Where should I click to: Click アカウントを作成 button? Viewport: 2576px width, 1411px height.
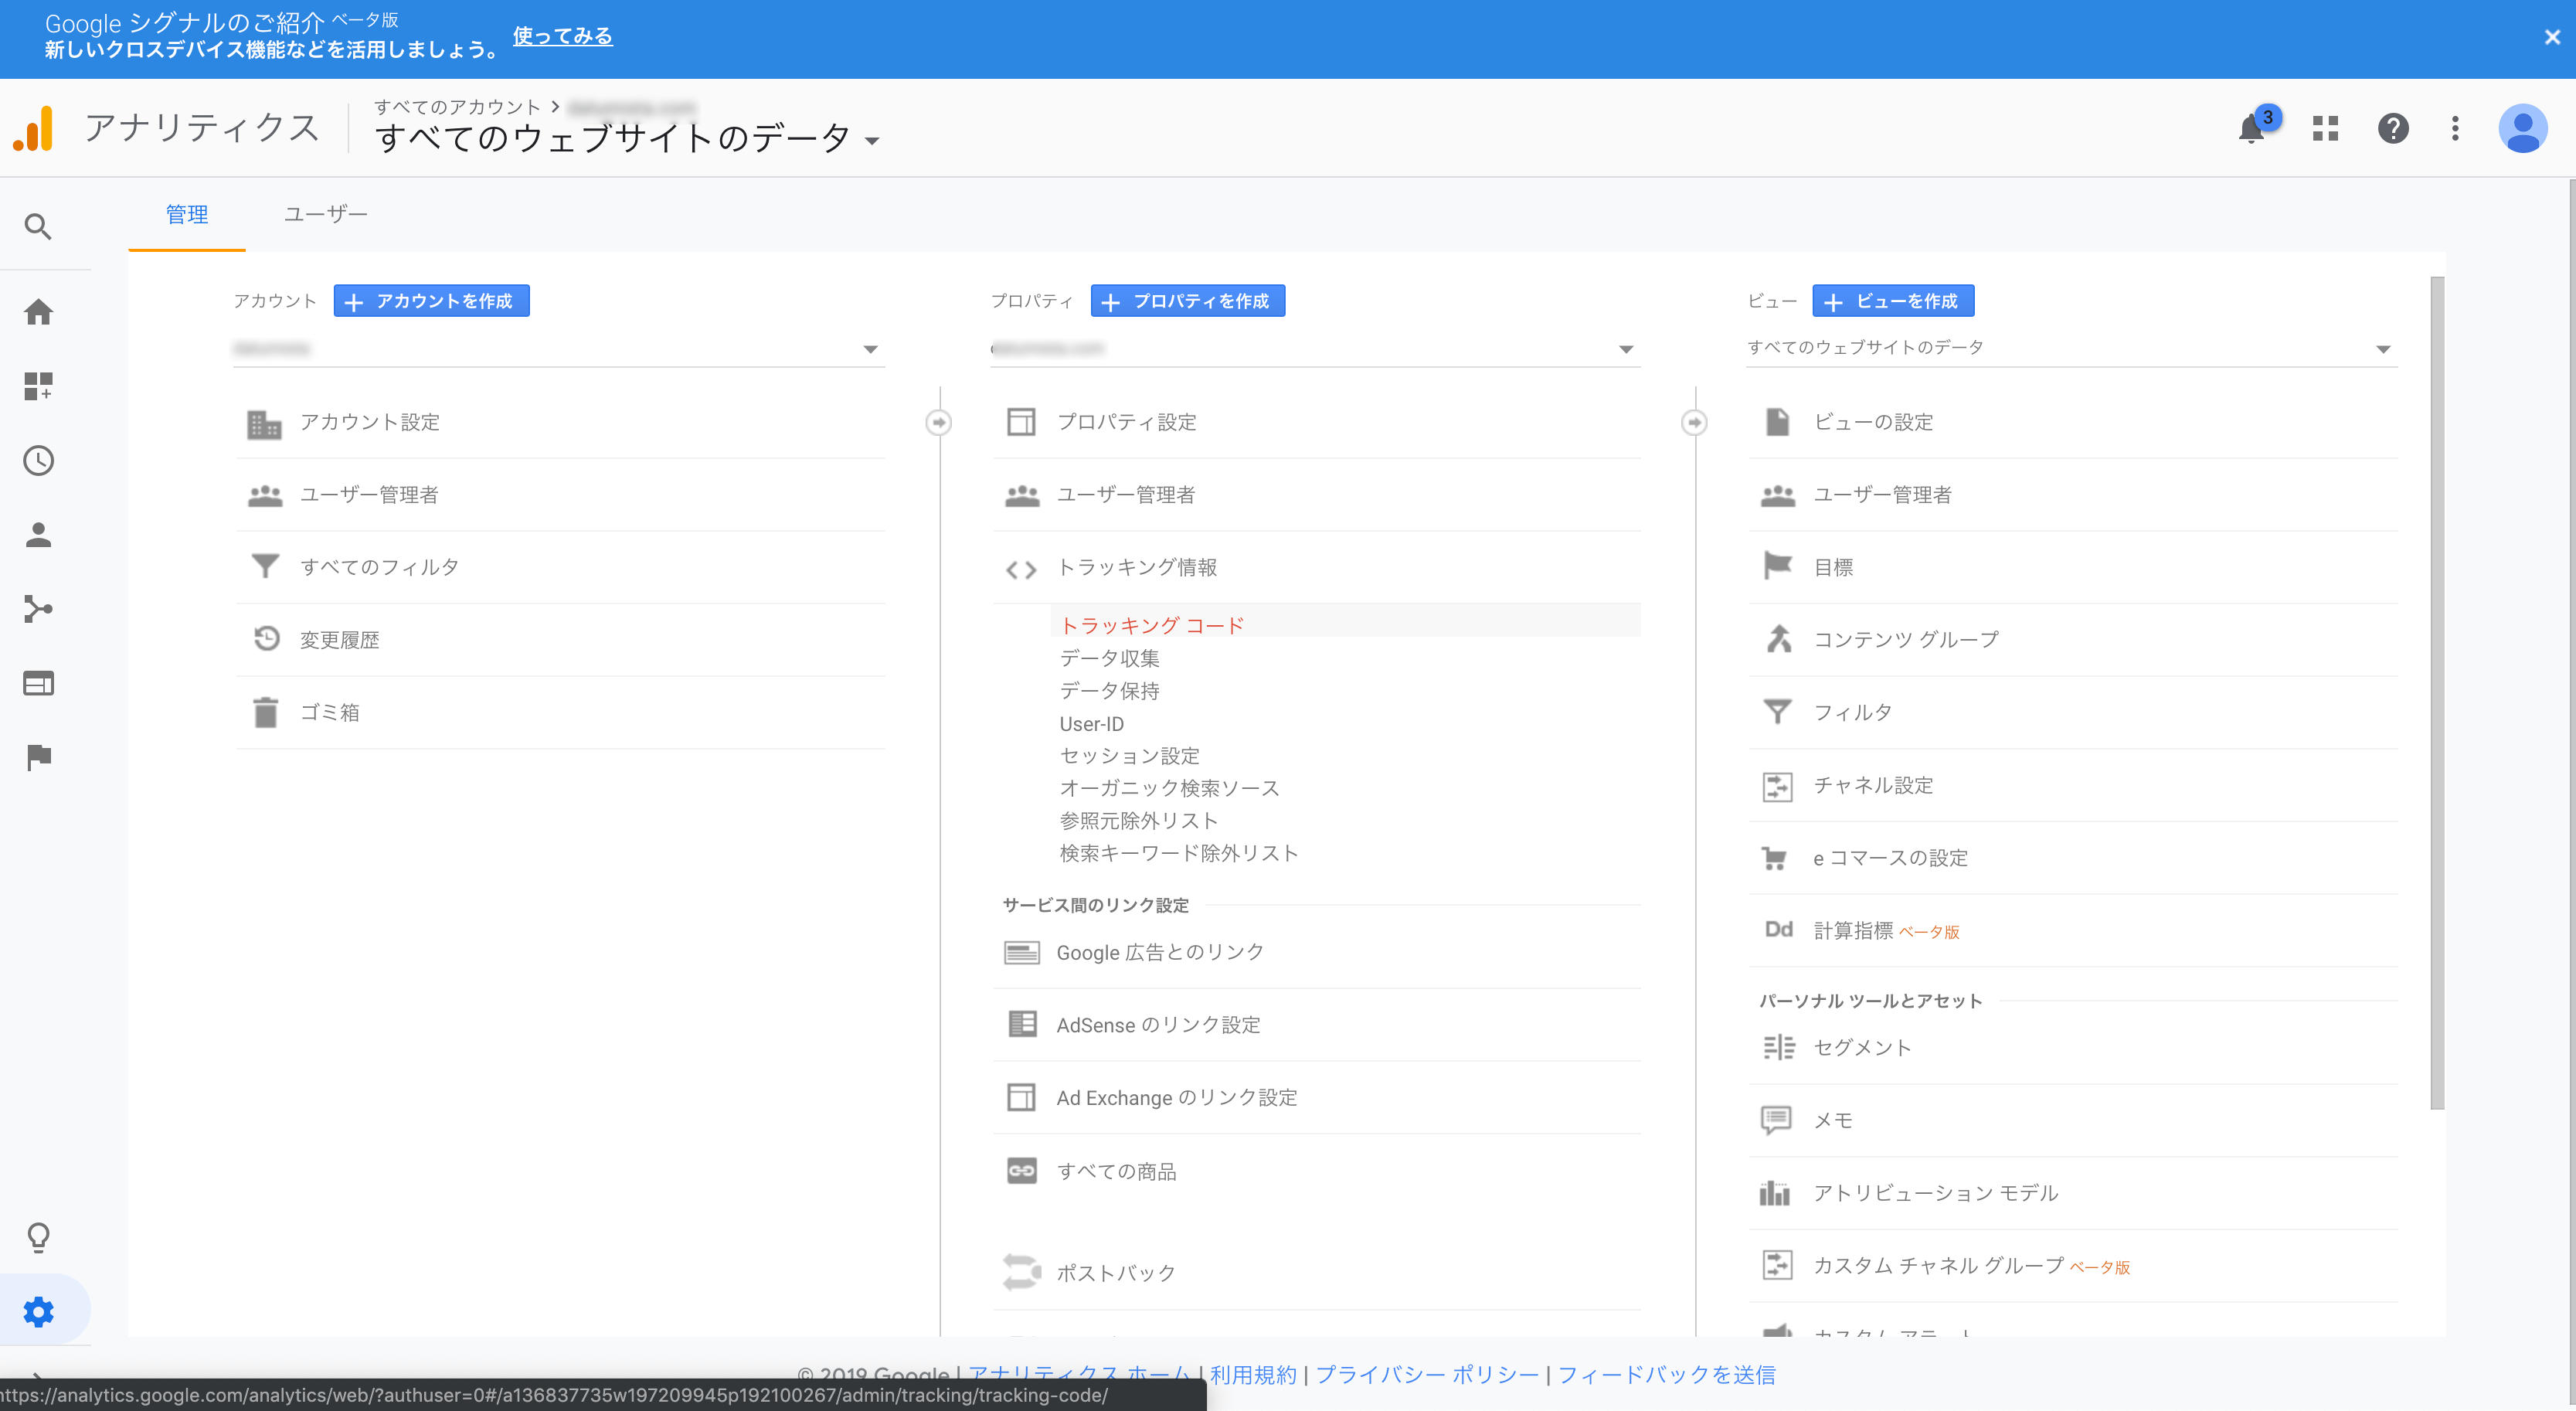(x=431, y=301)
